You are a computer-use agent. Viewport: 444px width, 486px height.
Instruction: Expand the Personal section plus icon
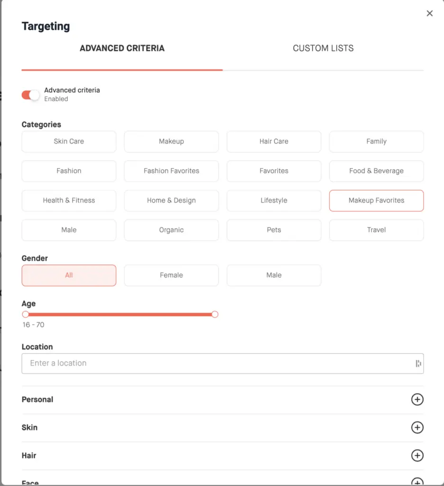point(417,400)
